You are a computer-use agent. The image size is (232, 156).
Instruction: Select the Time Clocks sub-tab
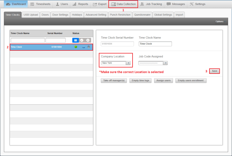[13, 15]
